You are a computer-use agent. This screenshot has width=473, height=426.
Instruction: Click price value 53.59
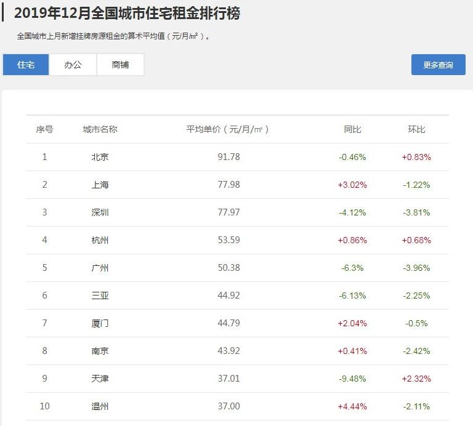click(x=228, y=240)
